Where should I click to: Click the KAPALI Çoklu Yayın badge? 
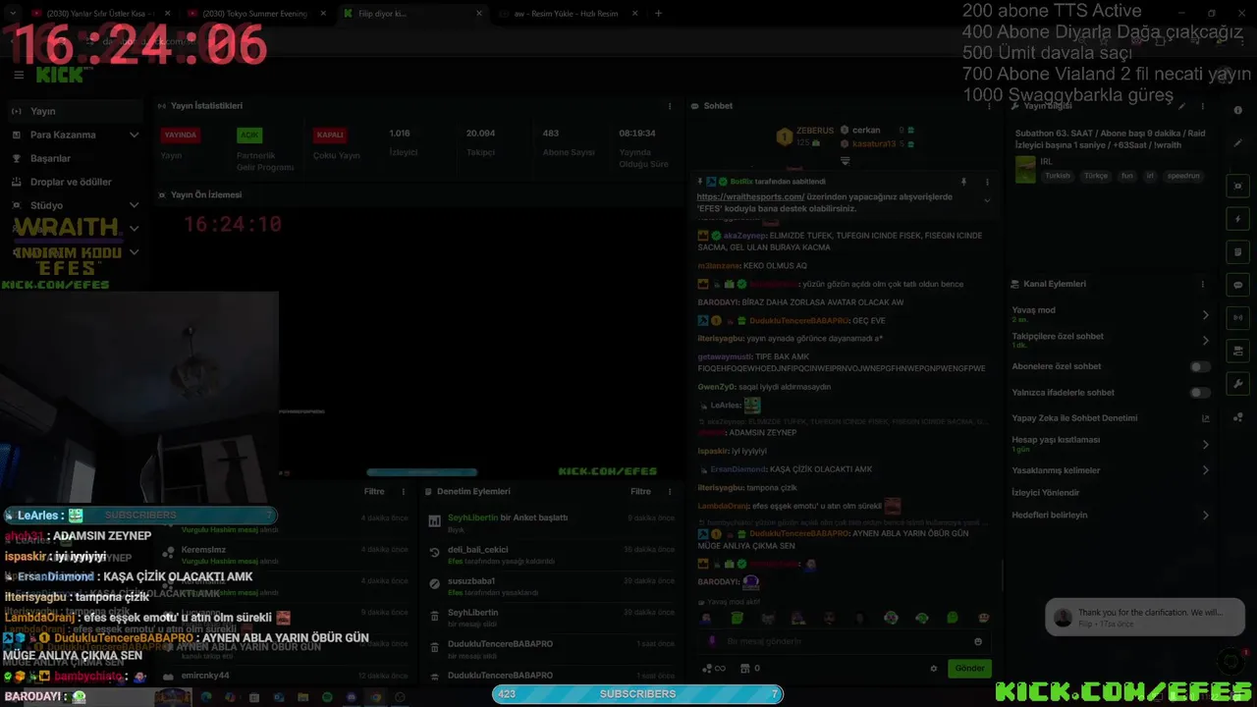pos(330,136)
